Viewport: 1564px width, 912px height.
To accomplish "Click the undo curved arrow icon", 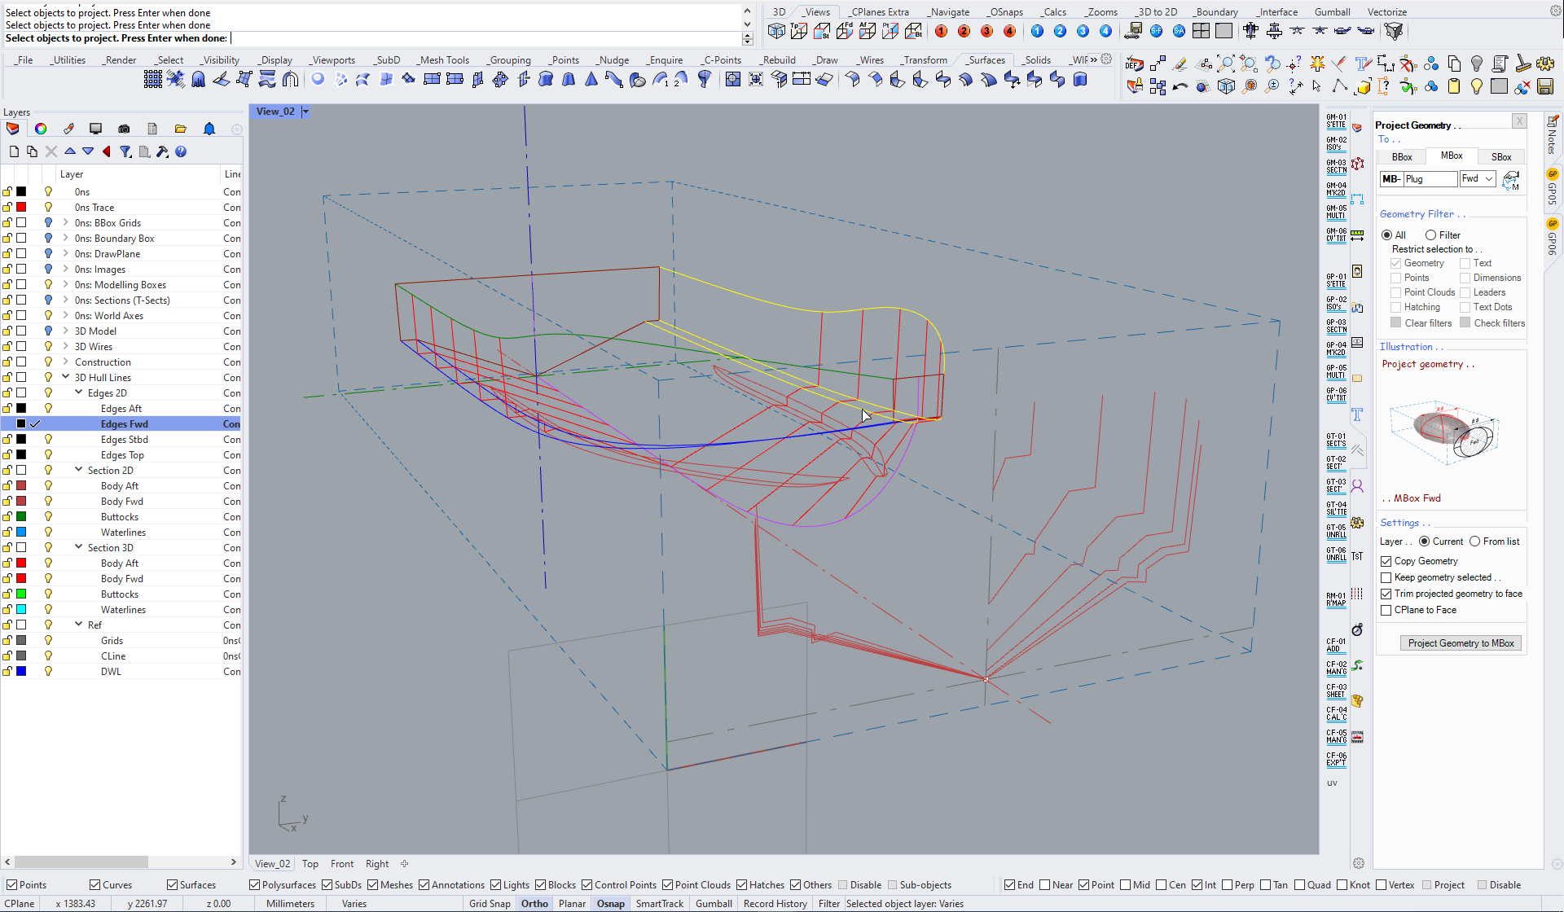I will pos(1180,86).
